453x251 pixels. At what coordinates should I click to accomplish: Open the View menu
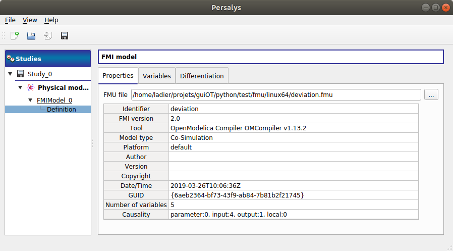30,20
